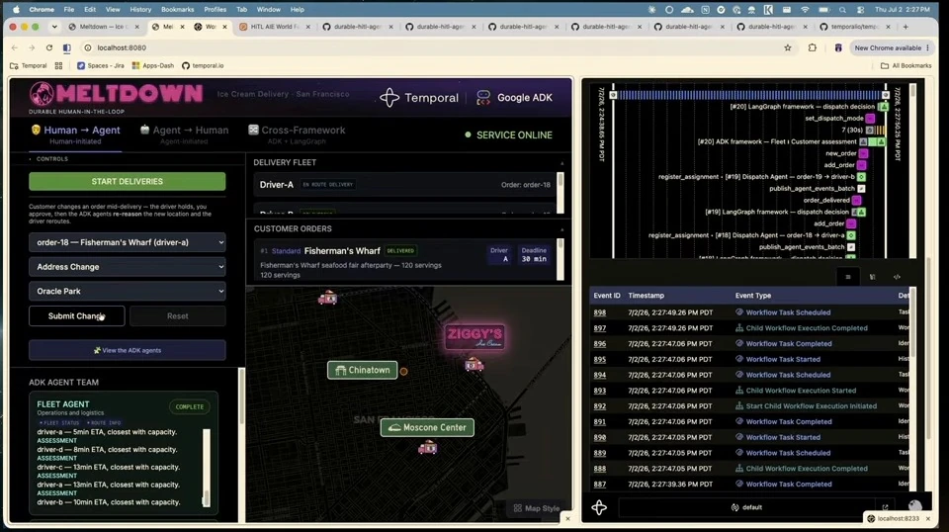Open the Bookmarks menu in menu bar
The height and width of the screenshot is (532, 949).
point(177,10)
